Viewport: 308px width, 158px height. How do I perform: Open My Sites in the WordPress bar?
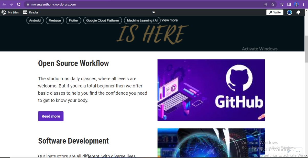[x=13, y=12]
